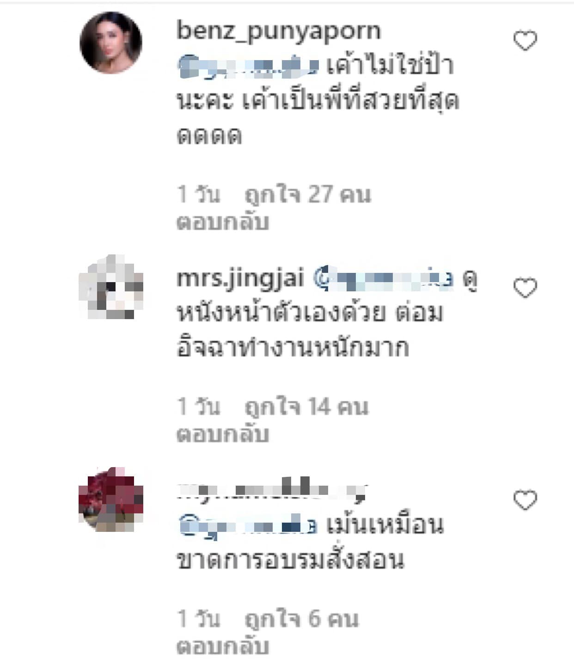The height and width of the screenshot is (666, 574).
Task: View the 6 likes (ถูกใจ 6 คน)
Action: tap(302, 619)
